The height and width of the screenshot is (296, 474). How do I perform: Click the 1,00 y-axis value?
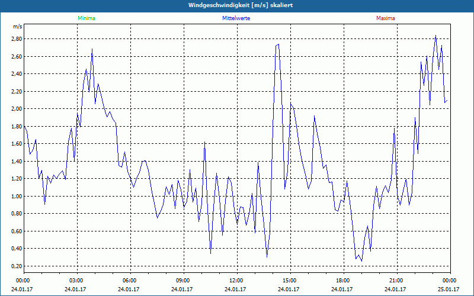pyautogui.click(x=17, y=197)
